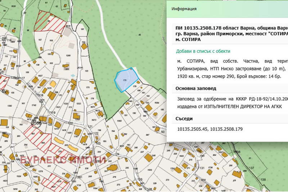This screenshot has height=192, width=288.
Task: Click the small blue arrow marker on map
Action: (x=73, y=76)
